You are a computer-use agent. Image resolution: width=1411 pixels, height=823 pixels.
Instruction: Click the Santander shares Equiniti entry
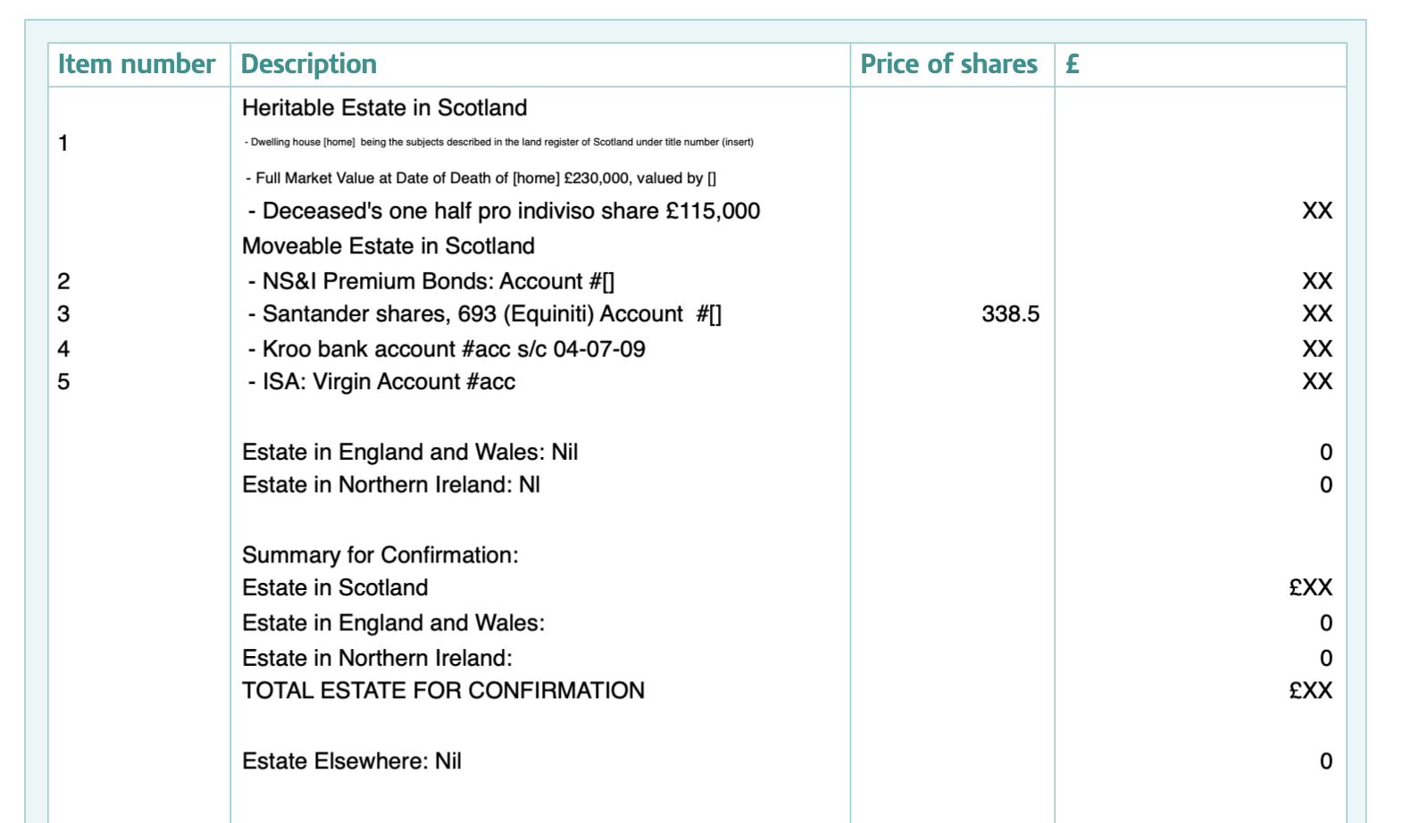click(x=485, y=314)
